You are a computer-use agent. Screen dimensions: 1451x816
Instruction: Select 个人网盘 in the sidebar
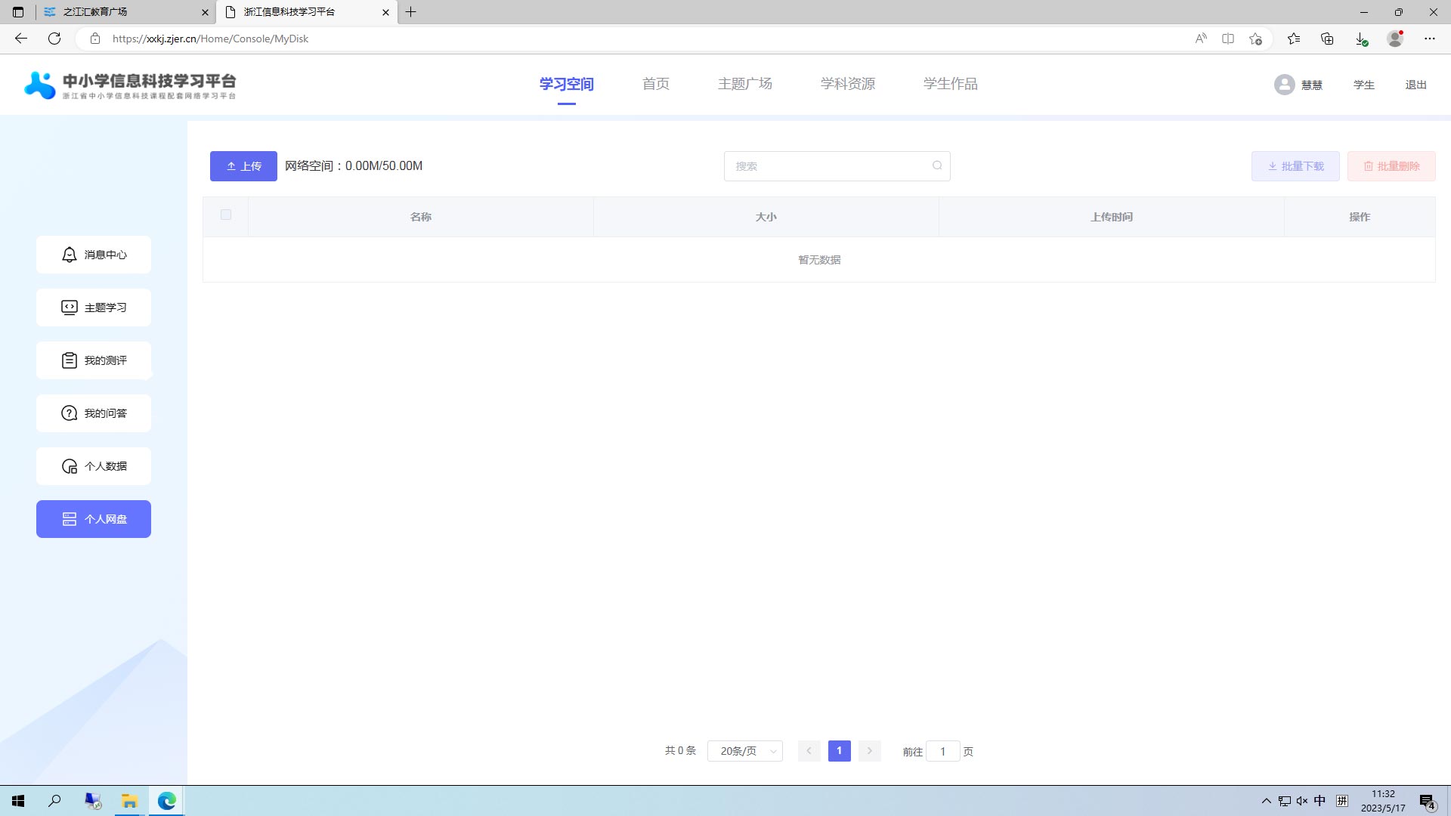94,519
